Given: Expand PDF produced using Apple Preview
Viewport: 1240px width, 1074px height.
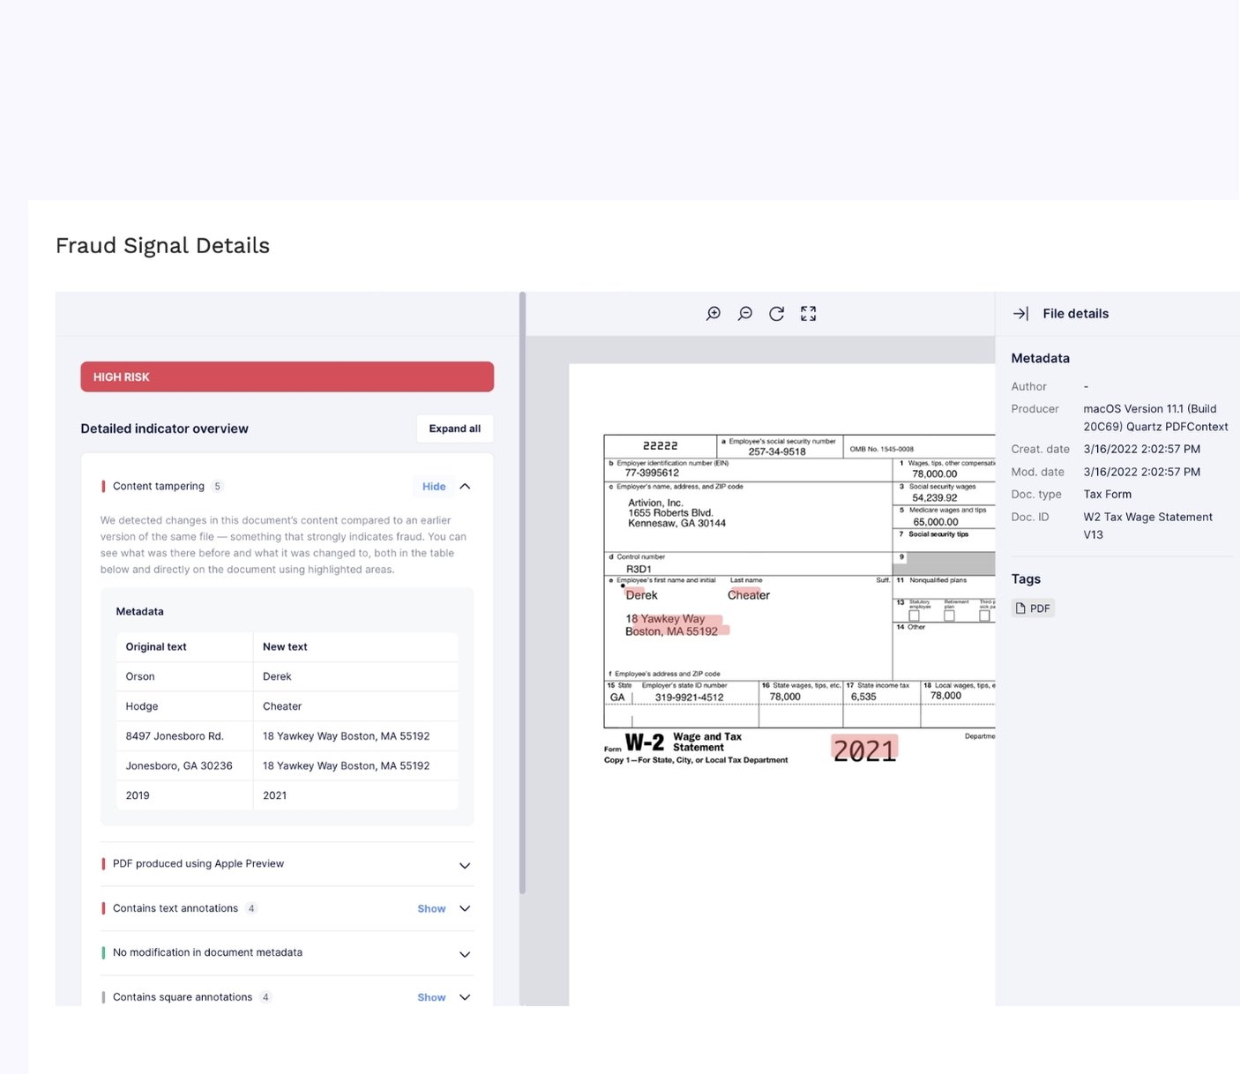Looking at the screenshot, I should click(465, 865).
